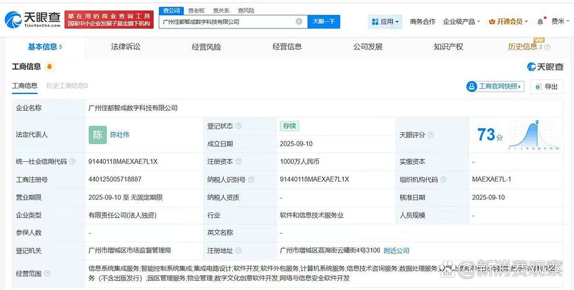
Task: Click the help icon next to 注册资本
Action: (x=238, y=161)
